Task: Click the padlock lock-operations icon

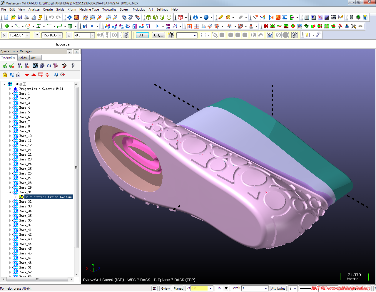Action: 5,75
